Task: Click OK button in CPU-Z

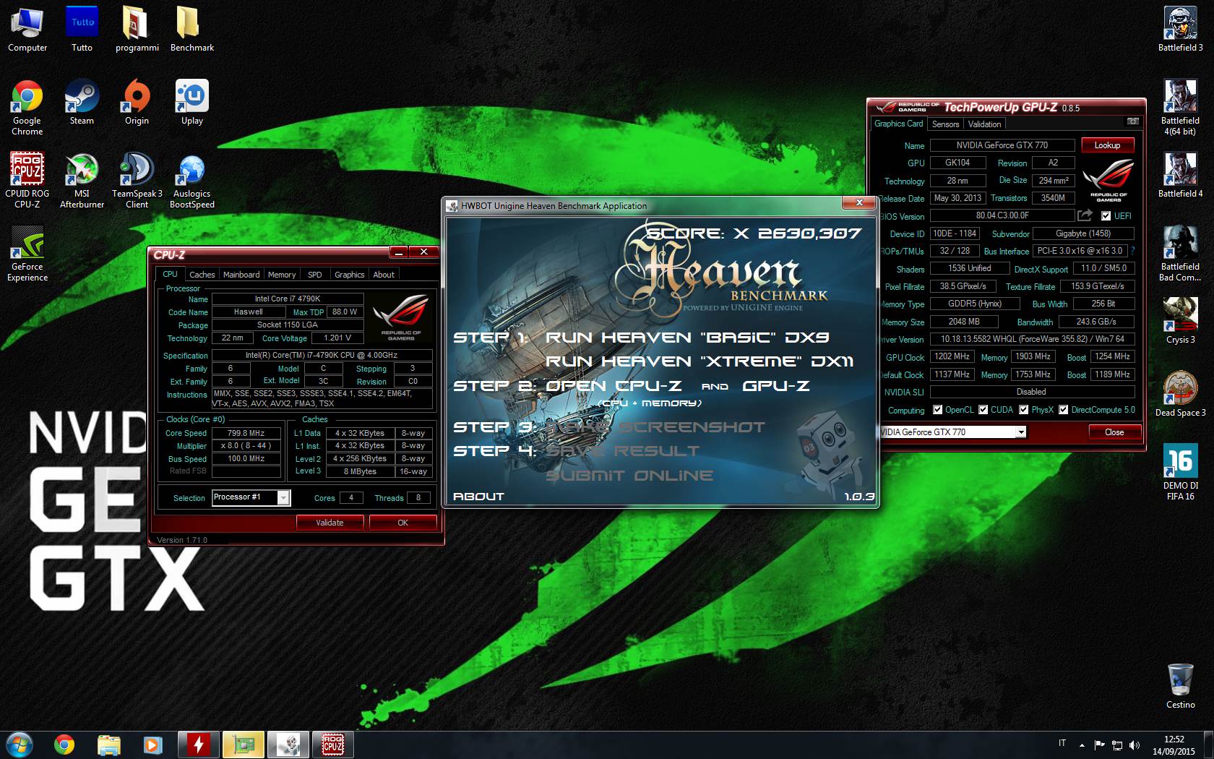Action: coord(402,523)
